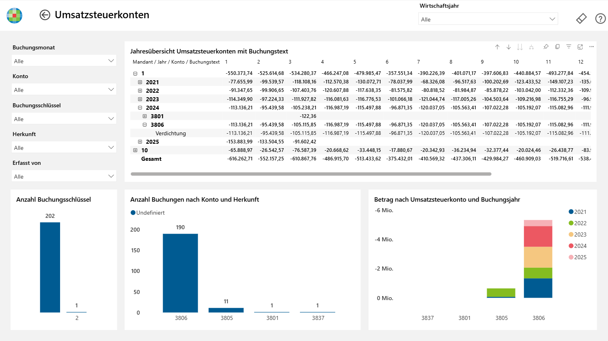Click the 11 bar for account 3805

click(226, 310)
